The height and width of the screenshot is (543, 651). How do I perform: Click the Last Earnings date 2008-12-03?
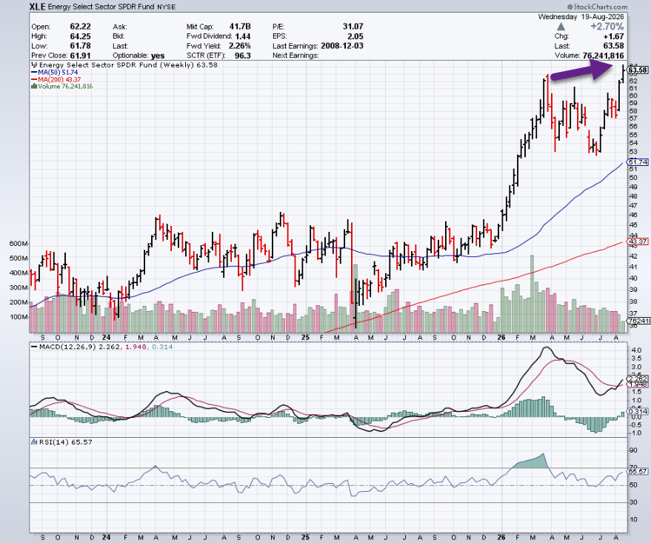(x=342, y=46)
